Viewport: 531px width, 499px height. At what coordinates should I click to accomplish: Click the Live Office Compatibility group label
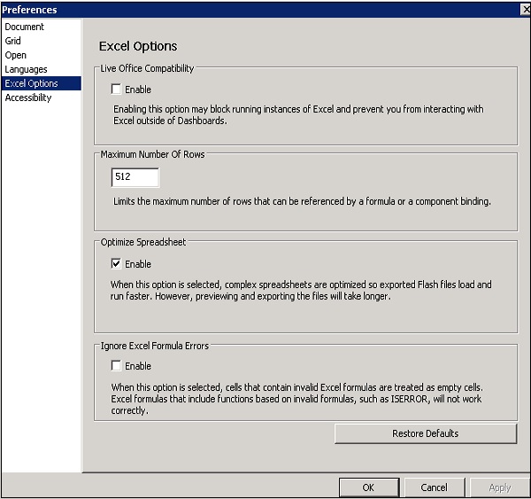[x=147, y=68]
